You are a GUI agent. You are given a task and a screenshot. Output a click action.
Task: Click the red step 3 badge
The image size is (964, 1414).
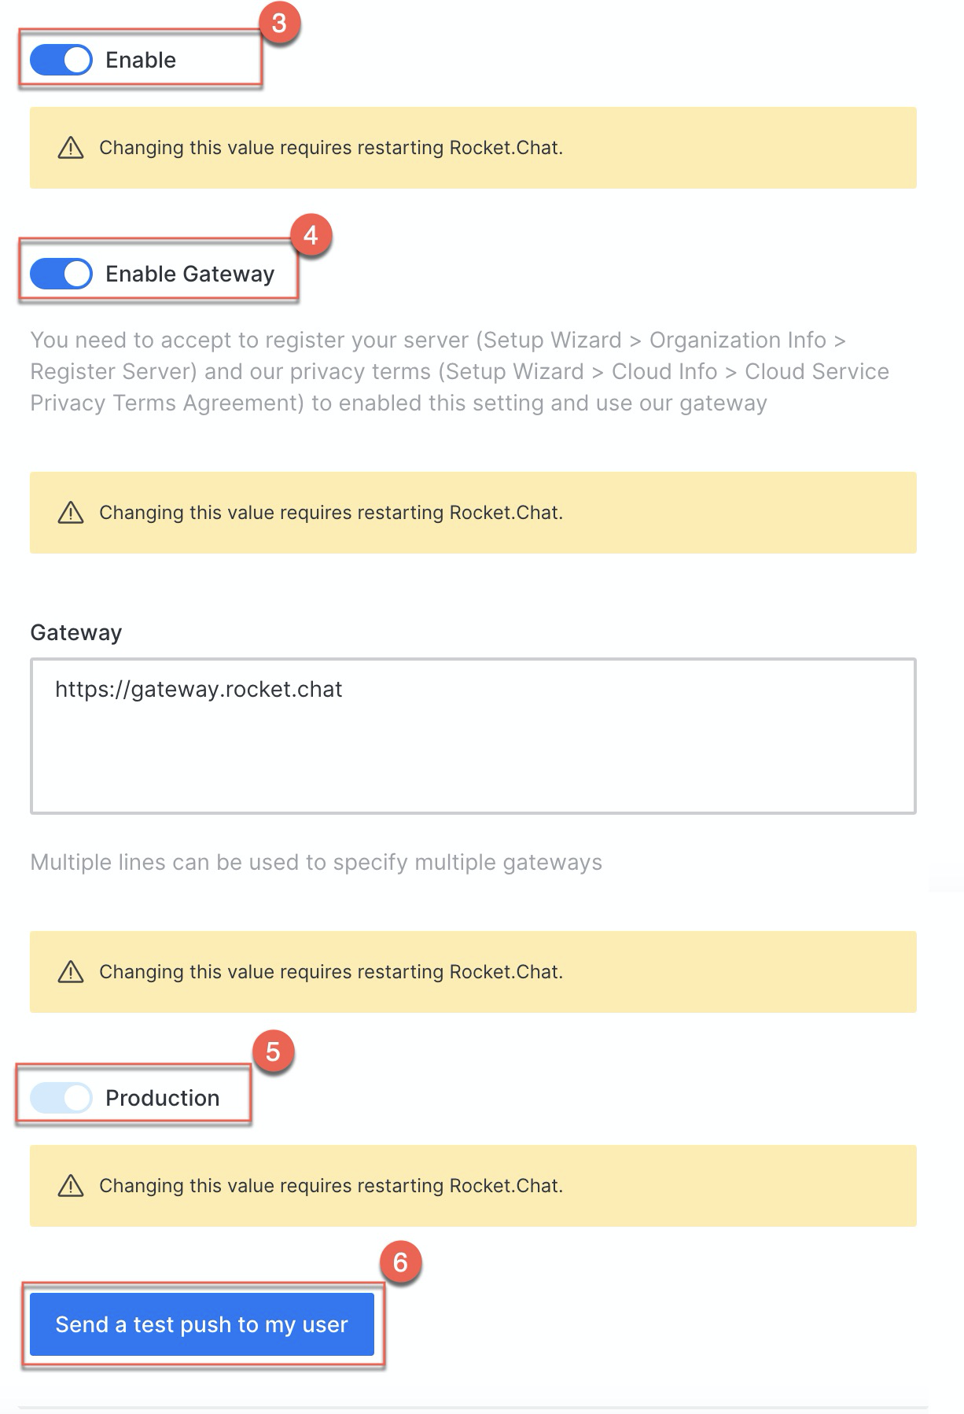279,23
